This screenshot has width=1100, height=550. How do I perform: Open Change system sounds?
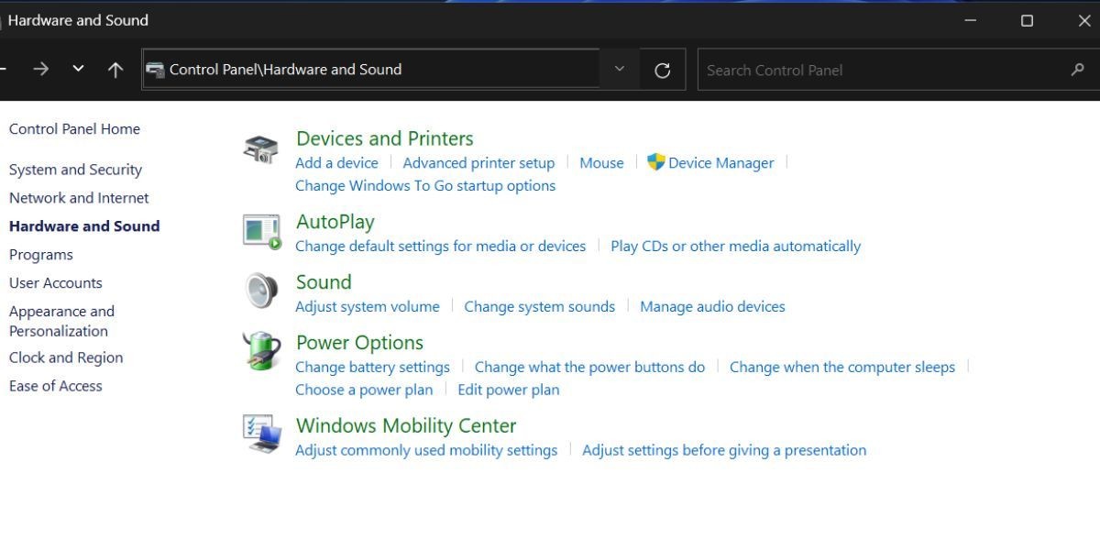539,307
